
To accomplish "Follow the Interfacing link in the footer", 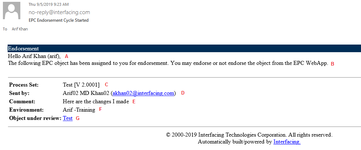I will click(287, 142).
